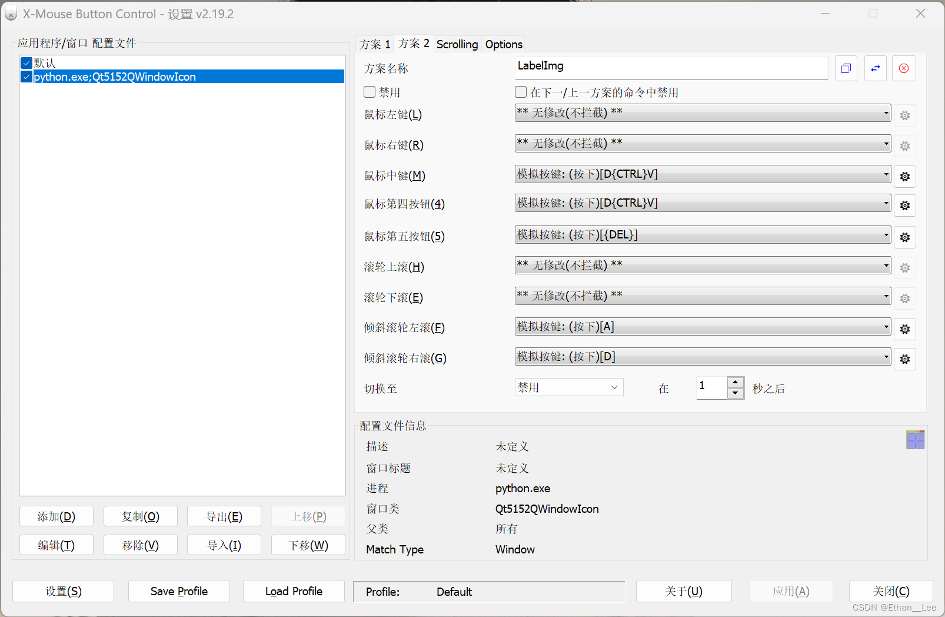Click the swap layer arrows icon
This screenshot has height=617, width=945.
876,68
